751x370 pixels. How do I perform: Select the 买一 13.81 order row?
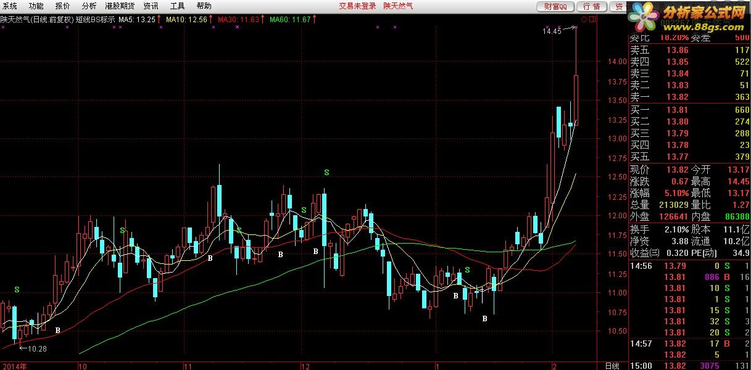[x=690, y=110]
